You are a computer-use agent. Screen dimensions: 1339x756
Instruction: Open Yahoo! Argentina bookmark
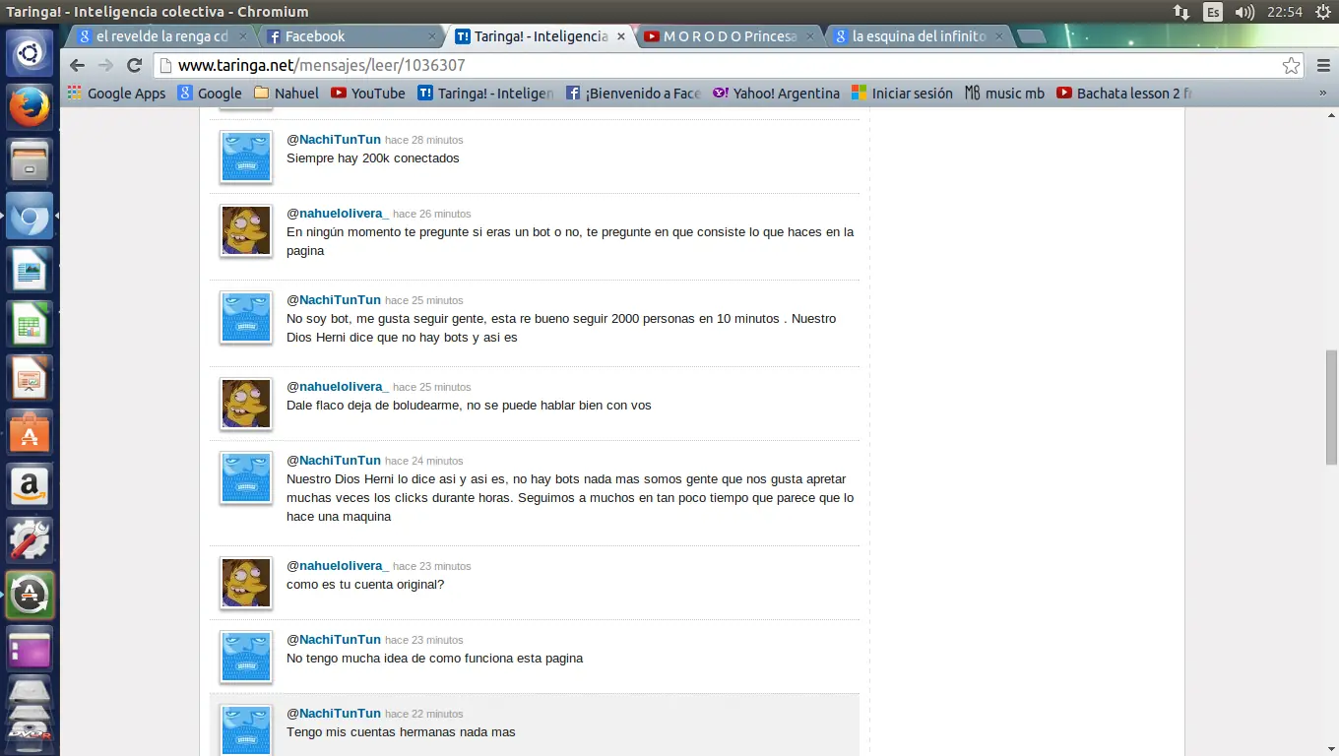pos(777,94)
